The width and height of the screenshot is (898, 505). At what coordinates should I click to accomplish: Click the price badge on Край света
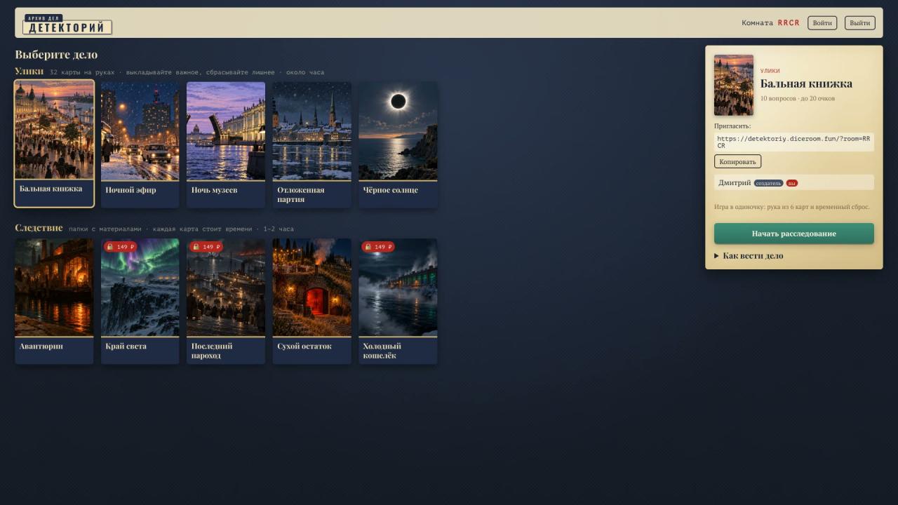coord(120,247)
